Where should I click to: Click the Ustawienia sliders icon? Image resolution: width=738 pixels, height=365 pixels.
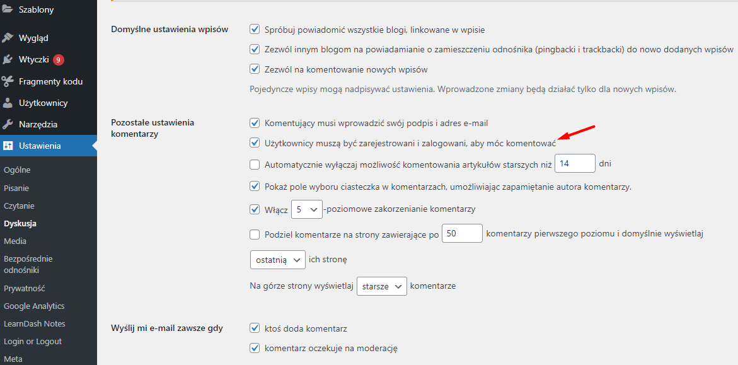[8, 146]
